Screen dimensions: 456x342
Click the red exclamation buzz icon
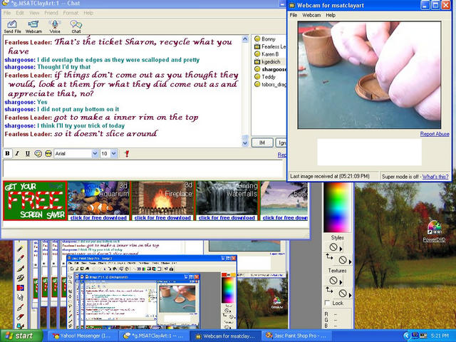tap(127, 154)
